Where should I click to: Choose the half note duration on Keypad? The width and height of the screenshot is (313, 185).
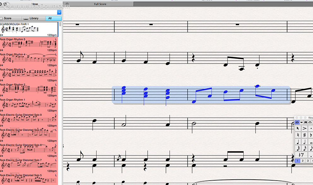click(x=304, y=142)
